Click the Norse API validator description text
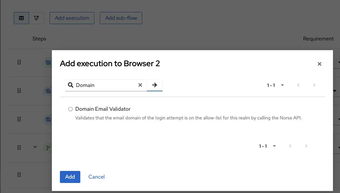Viewport: 340px width, 193px height. pyautogui.click(x=188, y=118)
